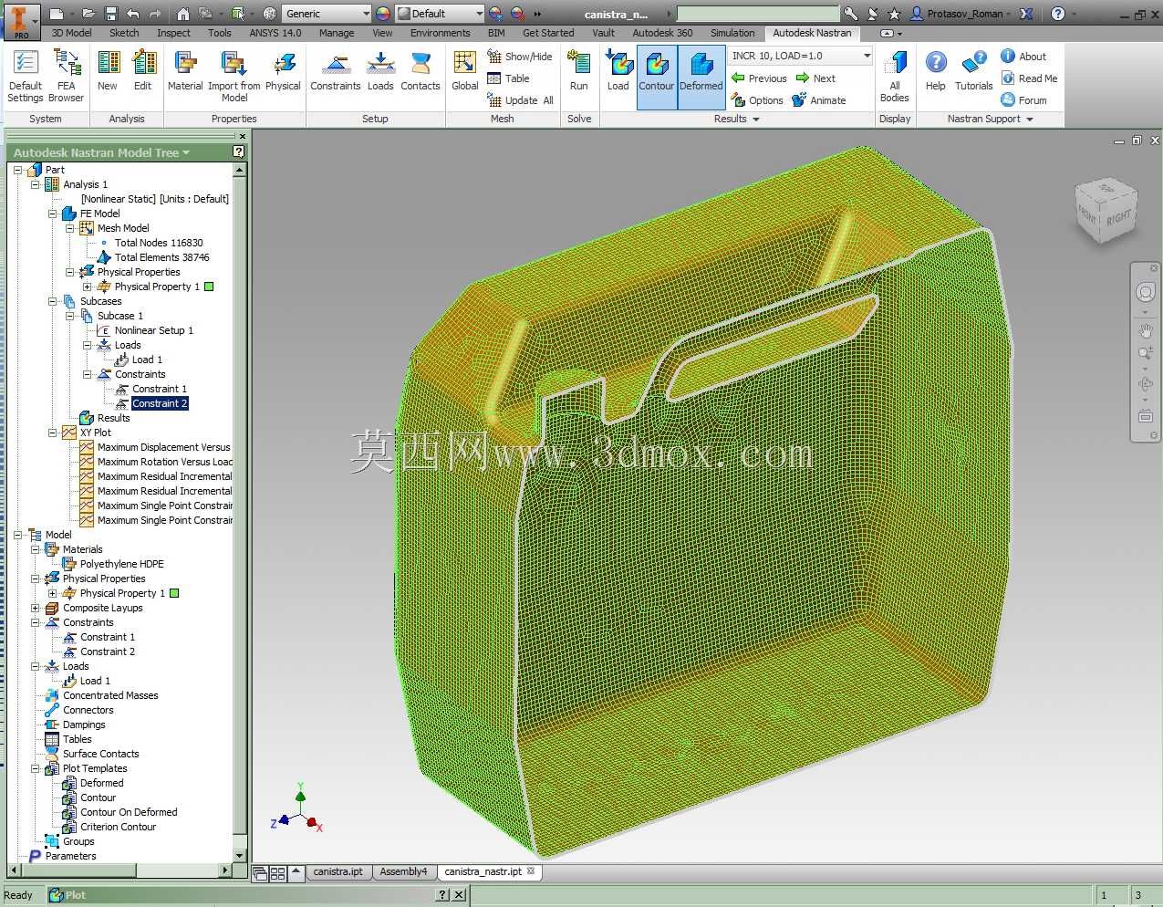
Task: Toggle mesh Show/Hide
Action: [x=520, y=57]
